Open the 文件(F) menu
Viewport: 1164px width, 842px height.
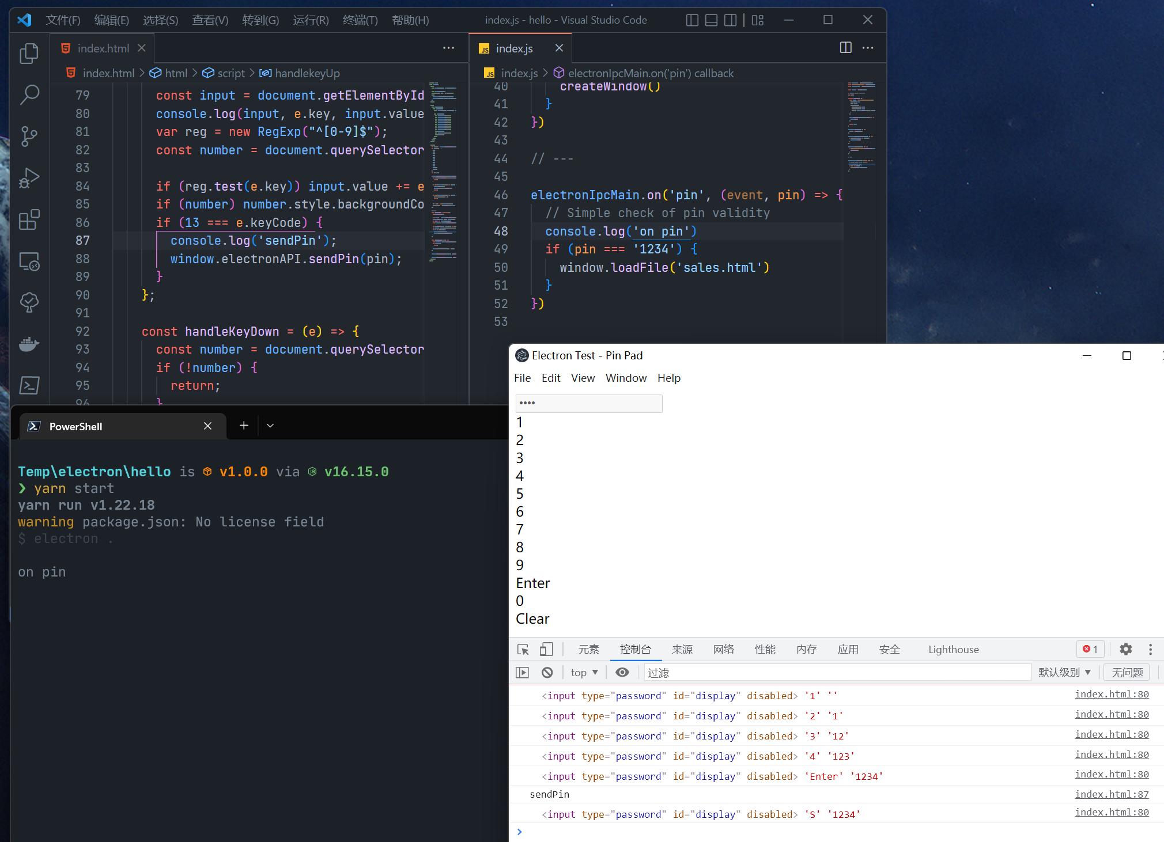[x=63, y=20]
